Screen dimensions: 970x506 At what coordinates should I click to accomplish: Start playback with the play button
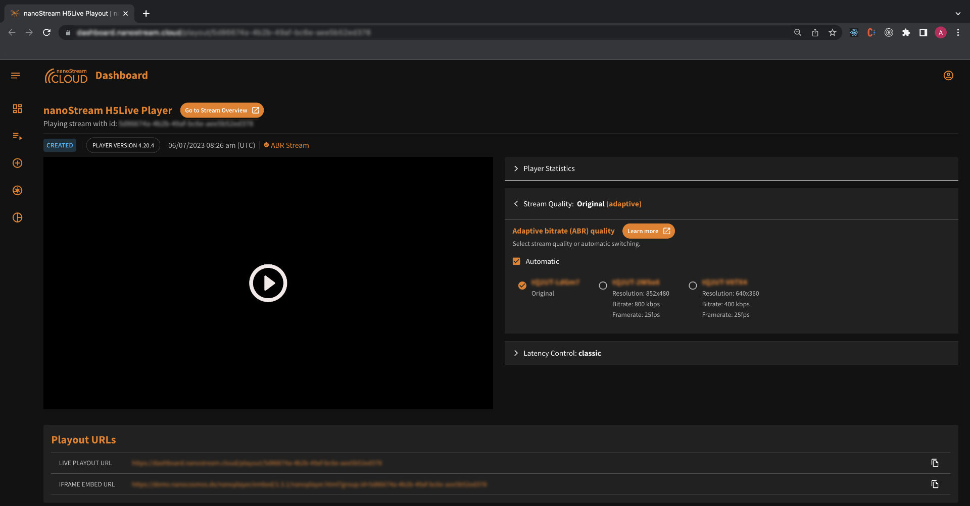[268, 283]
